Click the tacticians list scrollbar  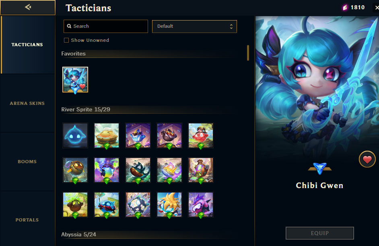pos(248,53)
